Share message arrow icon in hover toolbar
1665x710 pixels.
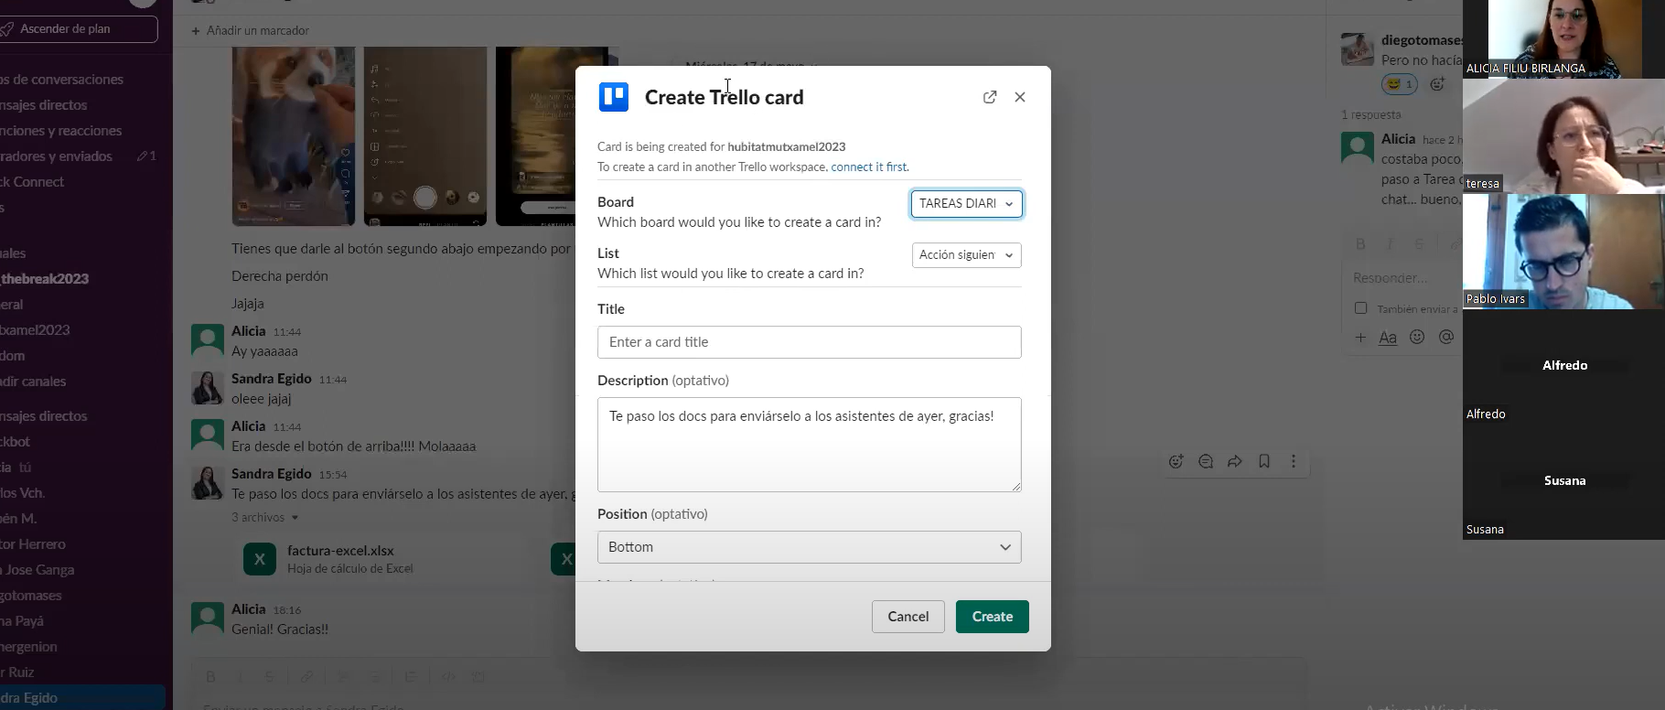coord(1235,462)
